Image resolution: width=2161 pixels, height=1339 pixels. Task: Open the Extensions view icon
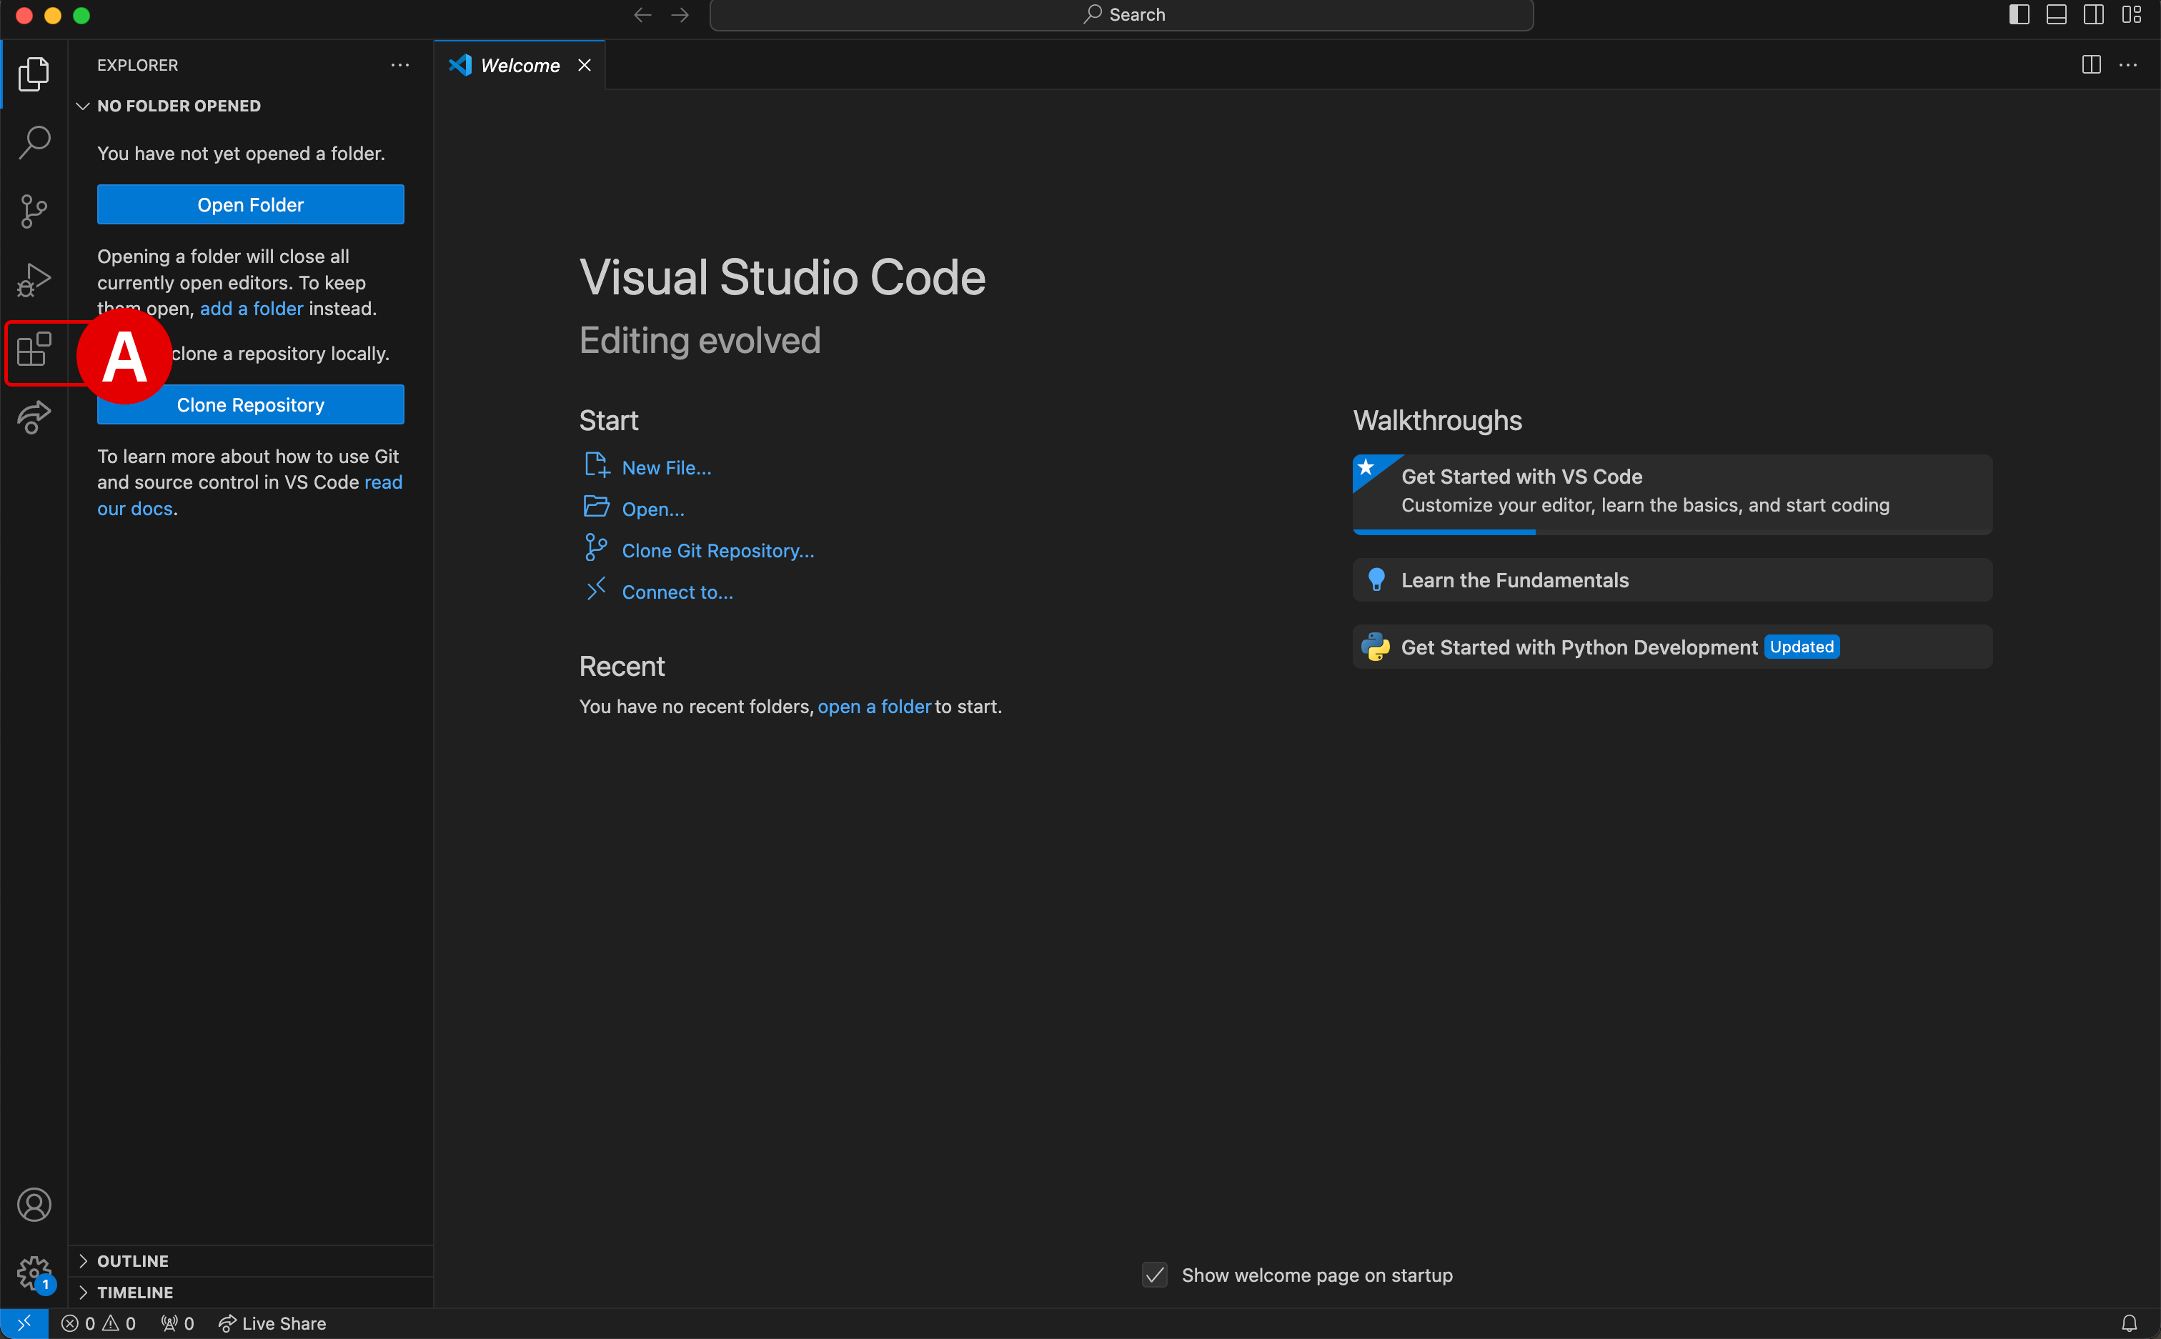(x=34, y=350)
